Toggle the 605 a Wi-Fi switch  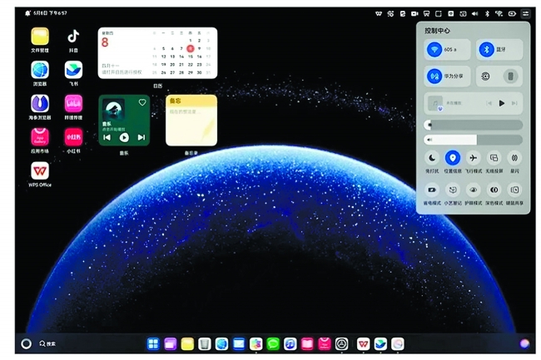434,49
